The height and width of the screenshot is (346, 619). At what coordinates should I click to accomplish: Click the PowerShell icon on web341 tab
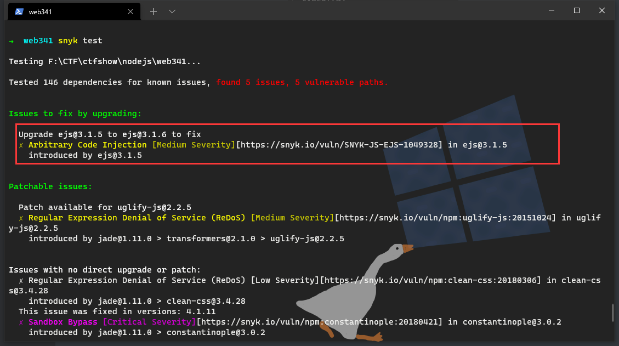(x=19, y=12)
